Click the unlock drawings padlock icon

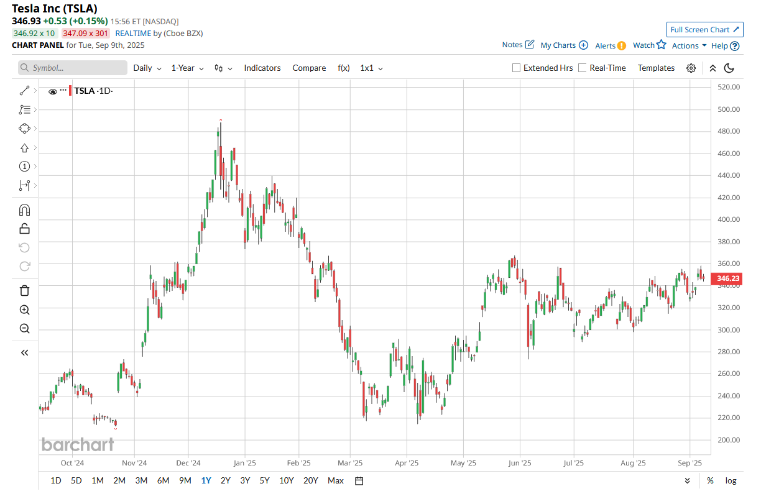(24, 229)
